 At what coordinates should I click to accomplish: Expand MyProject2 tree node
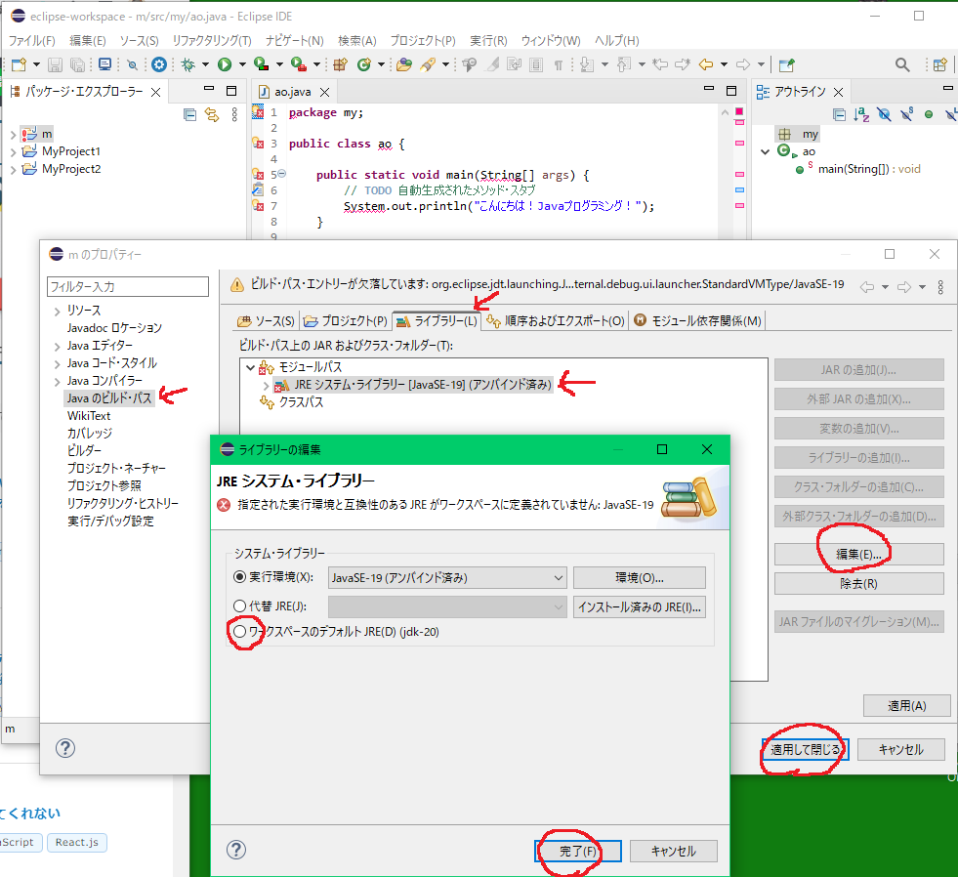(x=13, y=169)
